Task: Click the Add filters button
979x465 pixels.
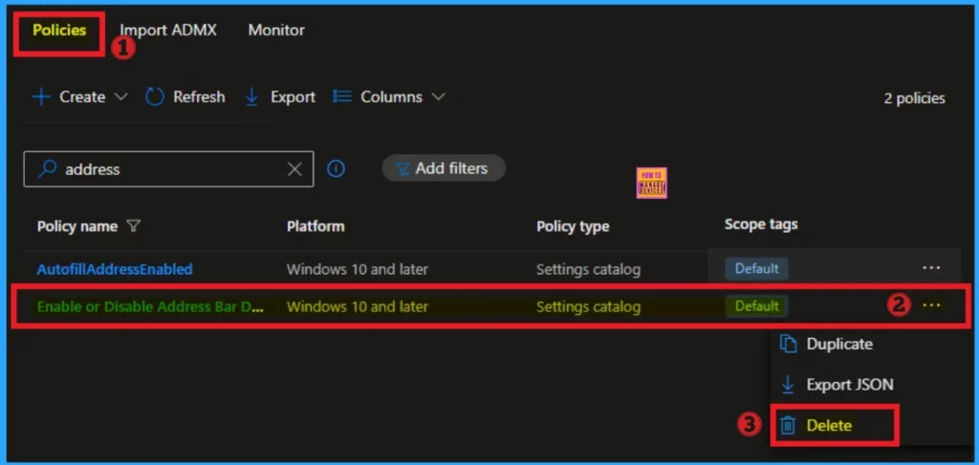Action: coord(444,168)
